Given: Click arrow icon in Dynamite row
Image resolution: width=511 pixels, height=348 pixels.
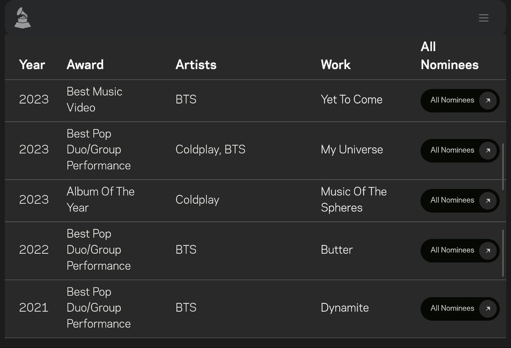Looking at the screenshot, I should tap(488, 309).
